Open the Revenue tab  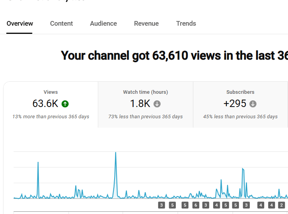click(147, 23)
